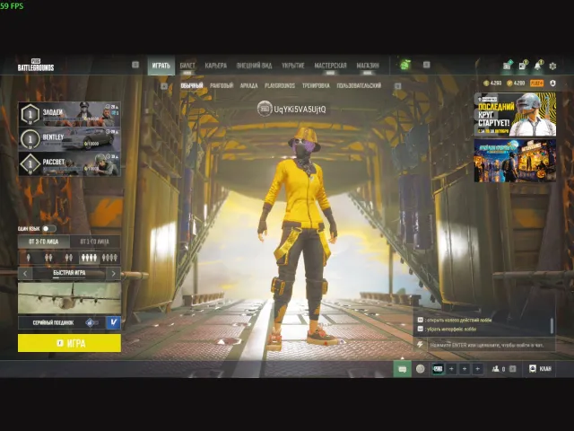This screenshot has height=431, width=574.
Task: Select the Тренировка mode sub-tab
Action: [x=316, y=86]
